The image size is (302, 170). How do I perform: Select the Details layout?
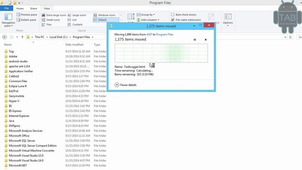[106, 20]
